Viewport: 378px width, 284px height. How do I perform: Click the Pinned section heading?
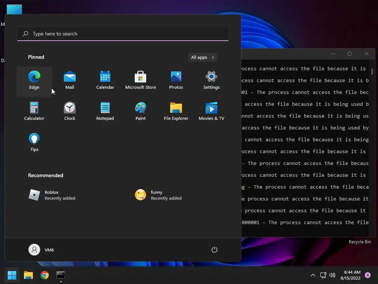coord(36,57)
